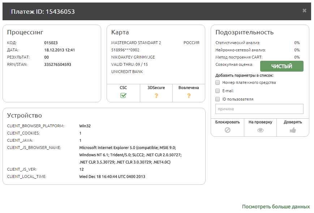Tick the ID пользователя checkbox
This screenshot has height=213, width=314.
pyautogui.click(x=218, y=99)
